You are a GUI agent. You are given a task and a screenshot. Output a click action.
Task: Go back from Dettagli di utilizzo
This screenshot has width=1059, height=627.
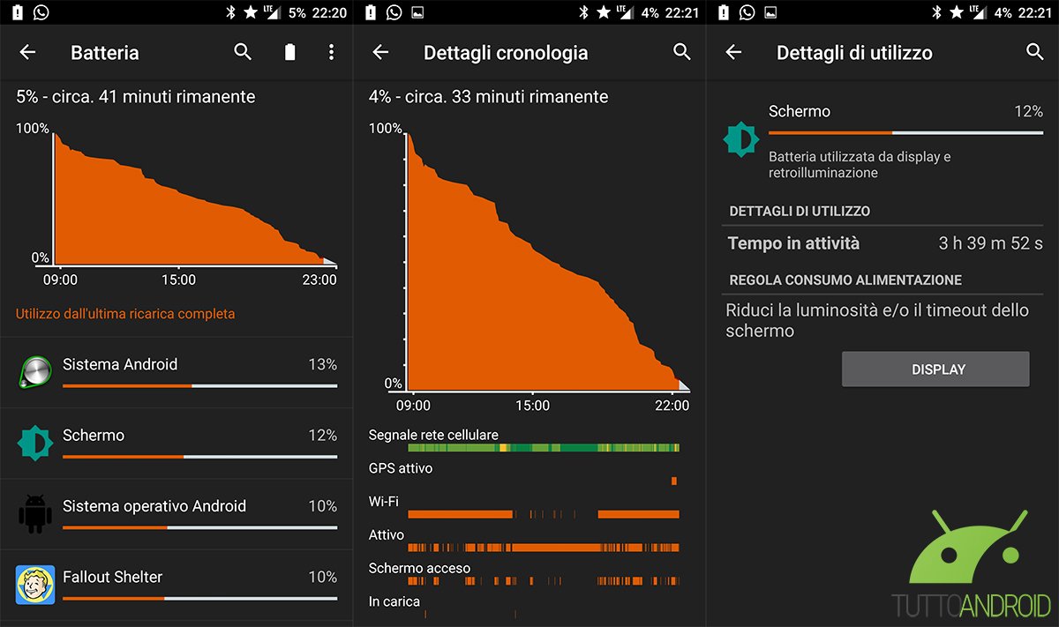tap(733, 52)
